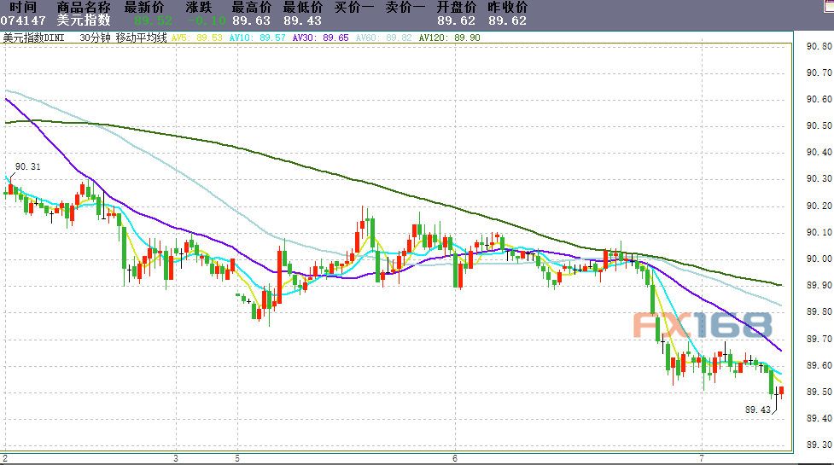This screenshot has width=834, height=465.
Task: Click the low price value 89.43 in header
Action: coord(303,20)
